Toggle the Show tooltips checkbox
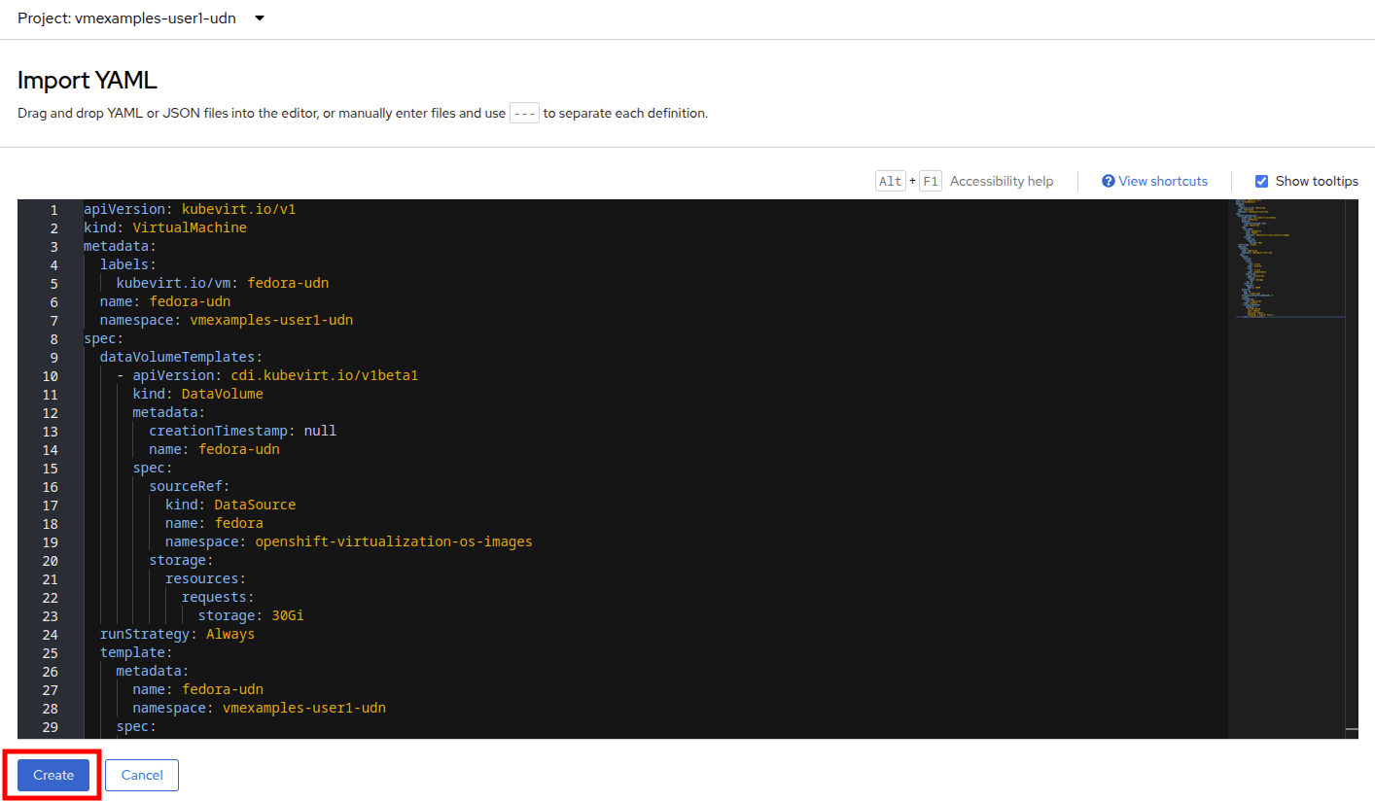Viewport: 1375px width, 802px height. [1261, 181]
